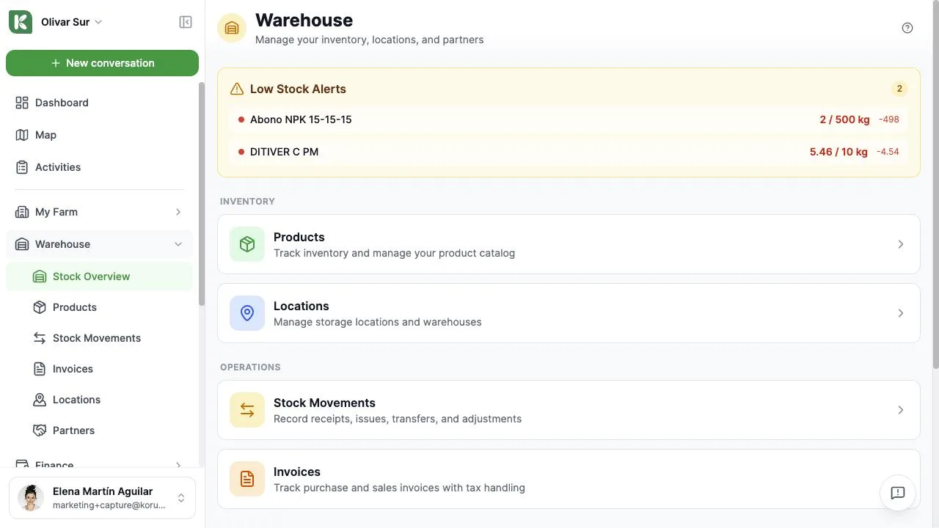Open the Olivar Sur farm switcher

72,22
